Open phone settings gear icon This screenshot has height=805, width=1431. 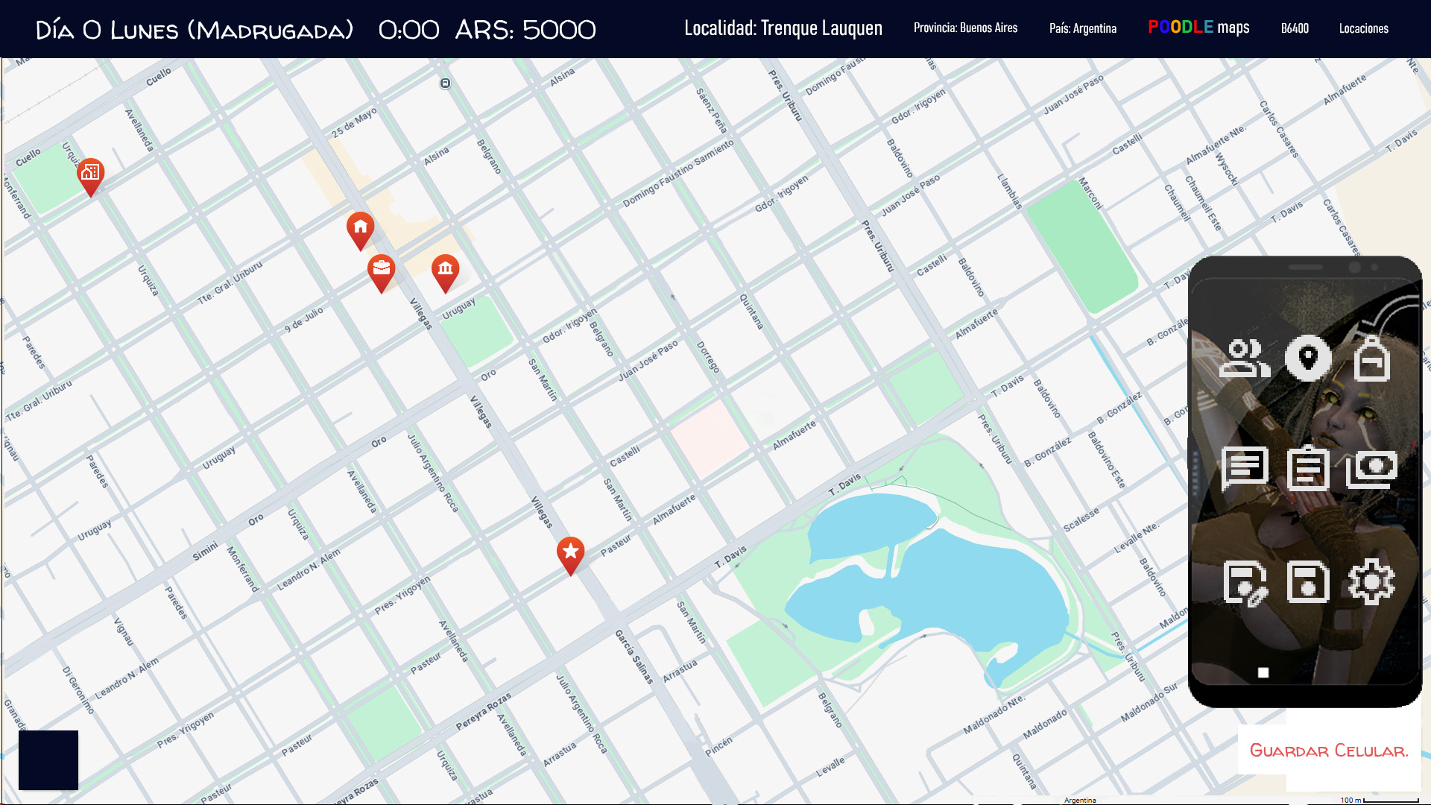[x=1371, y=582]
